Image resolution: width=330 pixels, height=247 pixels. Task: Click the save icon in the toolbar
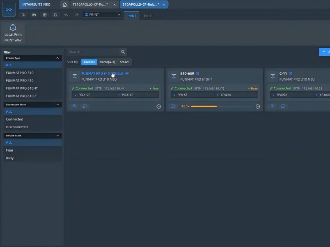coord(55,15)
